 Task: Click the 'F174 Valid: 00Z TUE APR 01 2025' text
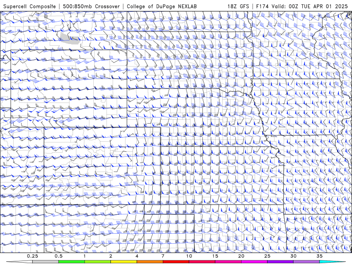point(302,6)
